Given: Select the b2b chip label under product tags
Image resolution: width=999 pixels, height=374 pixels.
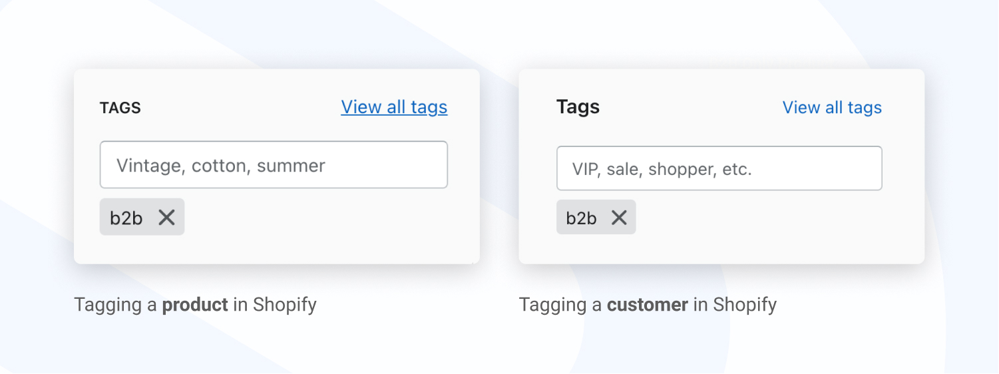Looking at the screenshot, I should pyautogui.click(x=126, y=218).
